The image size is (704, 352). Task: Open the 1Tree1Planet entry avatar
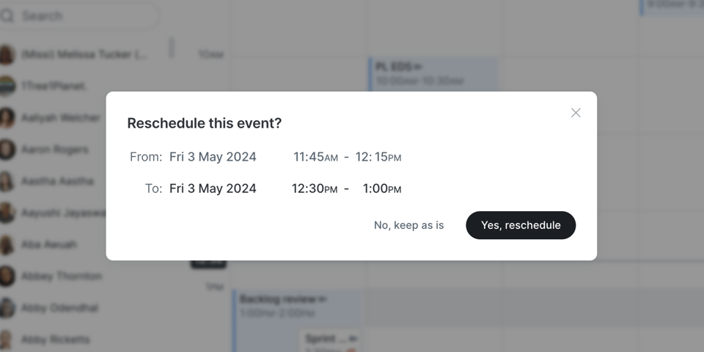7,87
